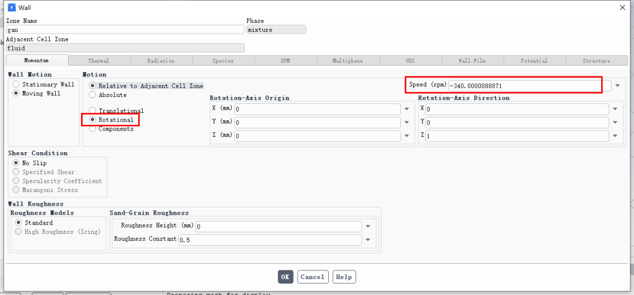Choose Relative to Adjacent Cell Zone motion
Viewport: 634px width, 295px height.
(x=92, y=86)
